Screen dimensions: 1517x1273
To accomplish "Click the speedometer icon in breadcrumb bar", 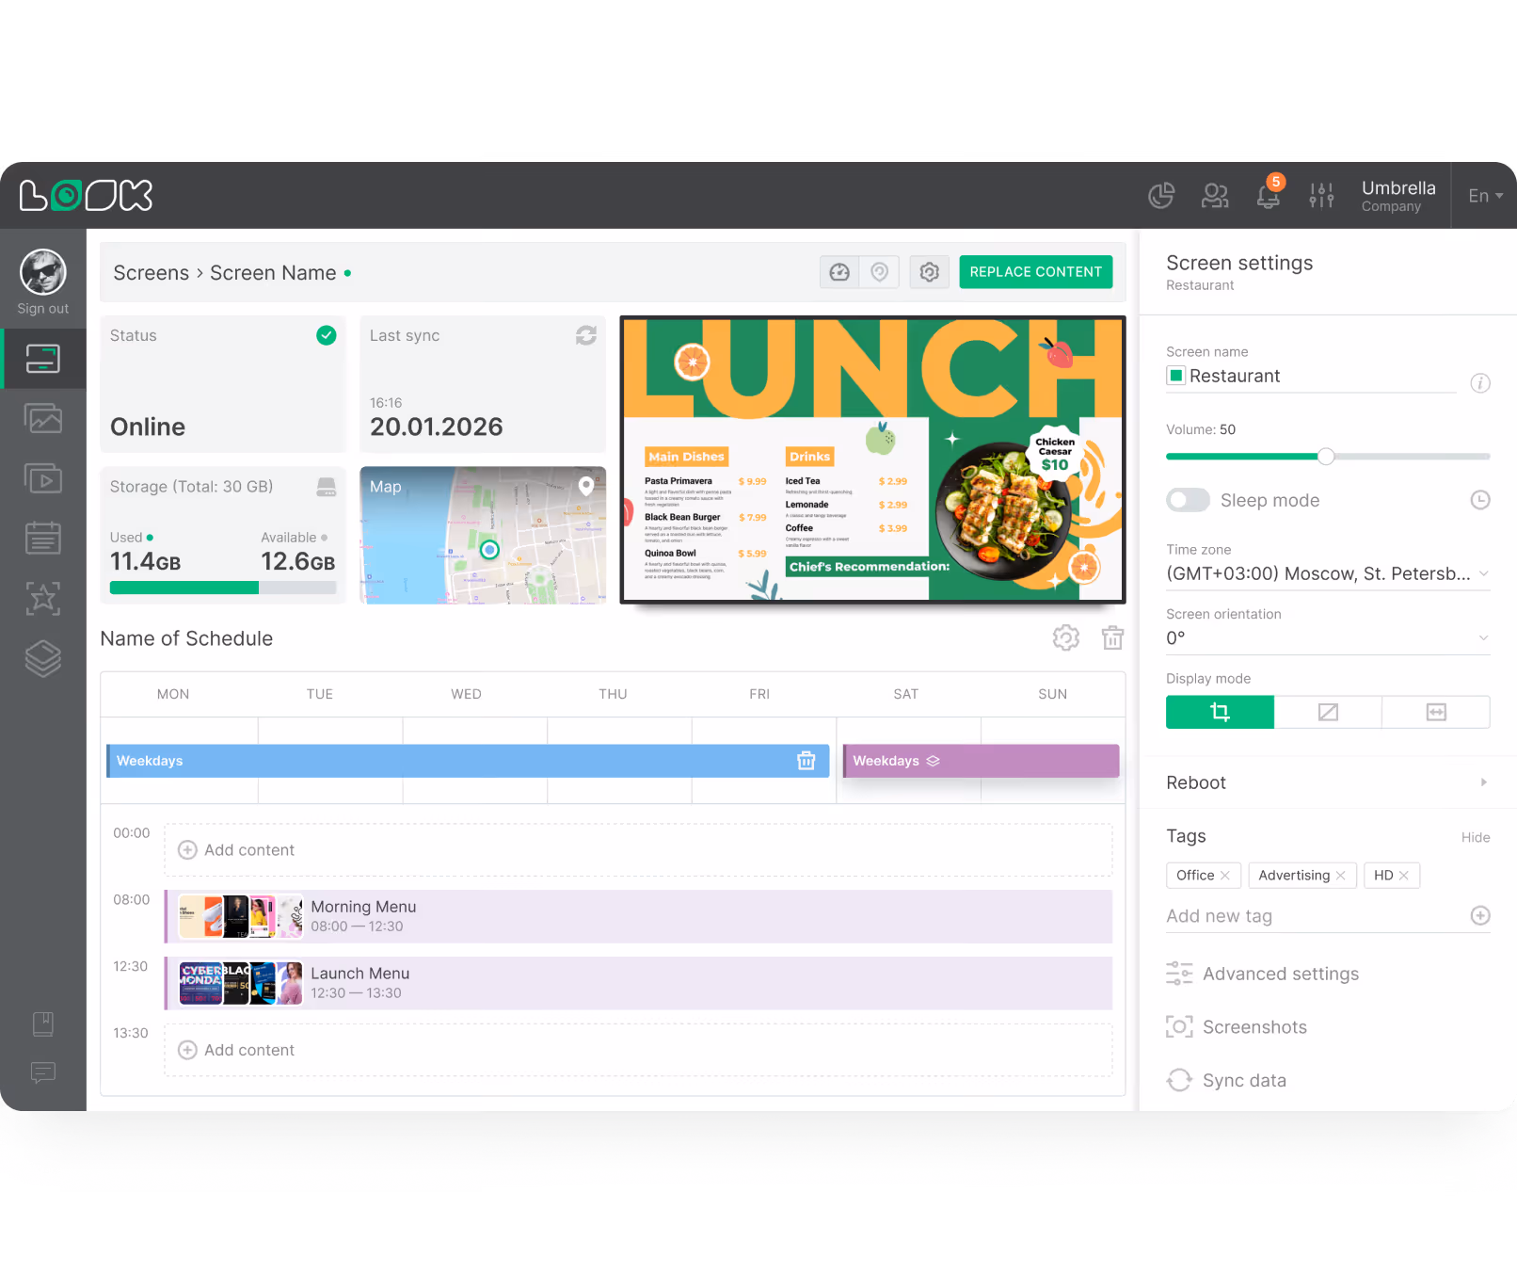I will tap(839, 272).
